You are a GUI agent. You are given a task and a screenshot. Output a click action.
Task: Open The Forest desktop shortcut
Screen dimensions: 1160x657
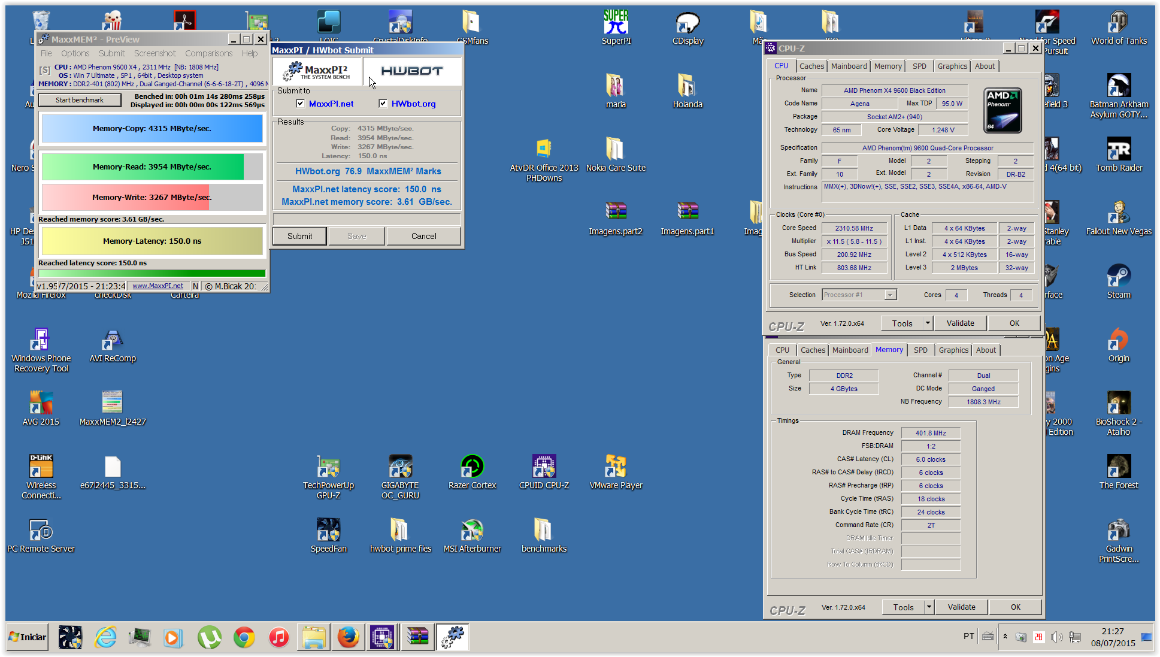pos(1119,473)
